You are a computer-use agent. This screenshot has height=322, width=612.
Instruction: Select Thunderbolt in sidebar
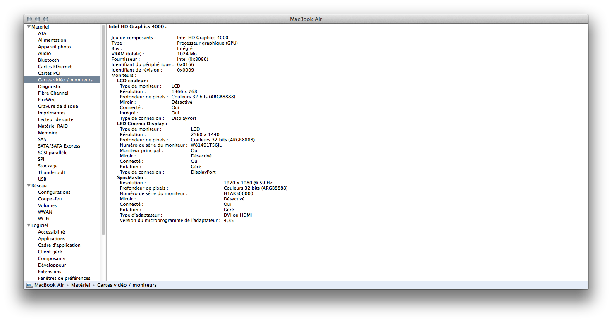coord(52,172)
